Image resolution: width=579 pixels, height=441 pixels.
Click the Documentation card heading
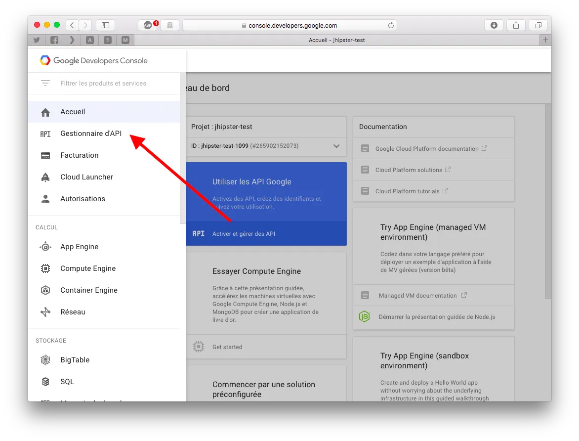click(x=383, y=127)
